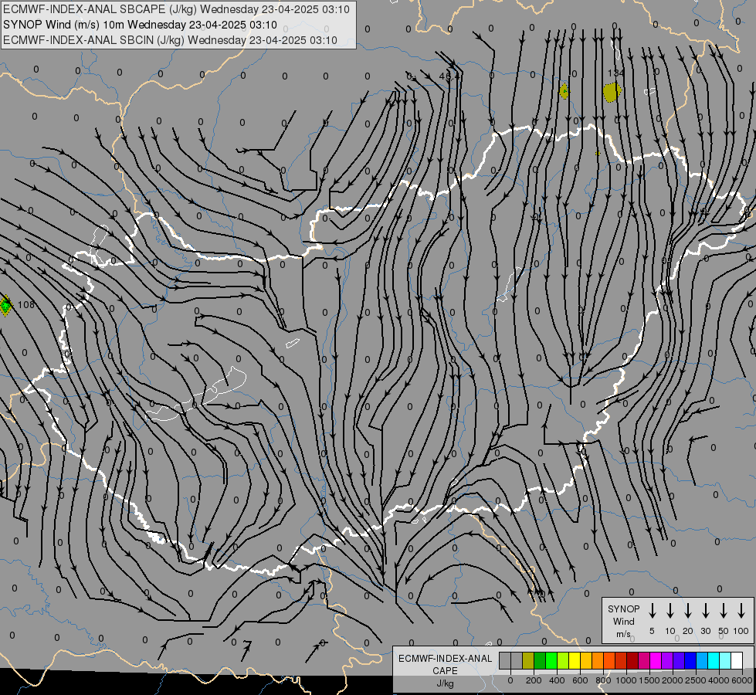Click the 6000 tick label on CAPE scale
Image resolution: width=756 pixels, height=695 pixels.
tap(742, 680)
